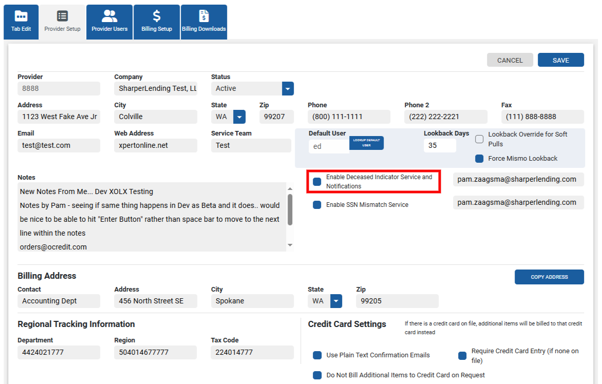Click the Fax field (111) 888-8888
Screen dimensions: 602x384
pos(542,117)
